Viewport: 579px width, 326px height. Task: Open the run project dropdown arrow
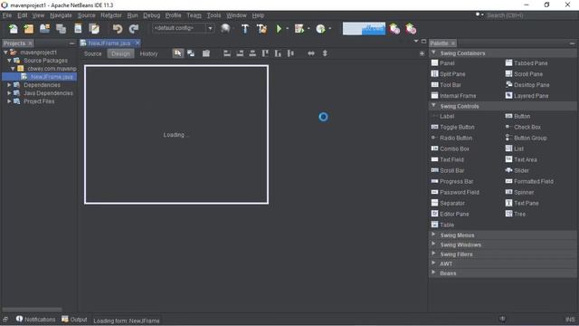click(x=288, y=28)
